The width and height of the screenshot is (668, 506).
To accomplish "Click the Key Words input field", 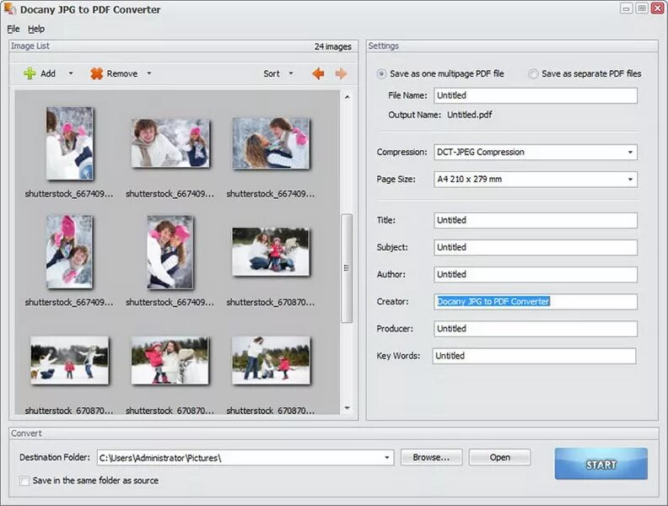I will click(534, 356).
